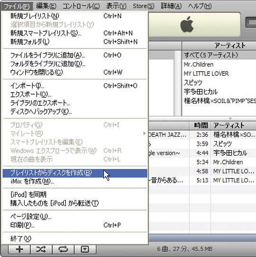
Task: Show or hide artwork viewer button
Action: (x=85, y=249)
